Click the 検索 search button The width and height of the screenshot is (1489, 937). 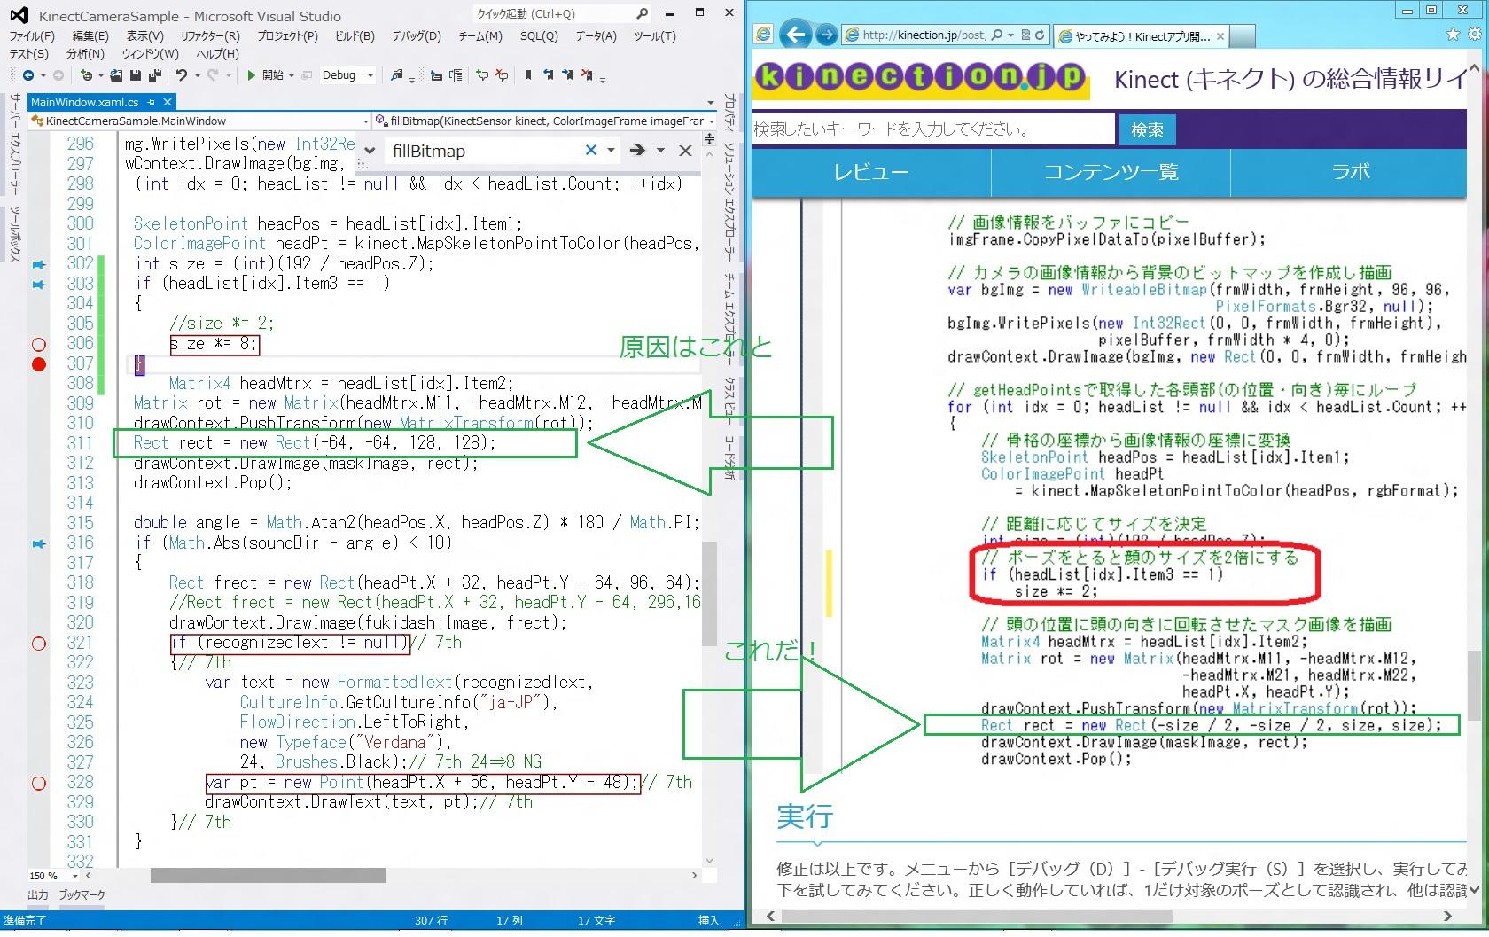pos(1147,130)
